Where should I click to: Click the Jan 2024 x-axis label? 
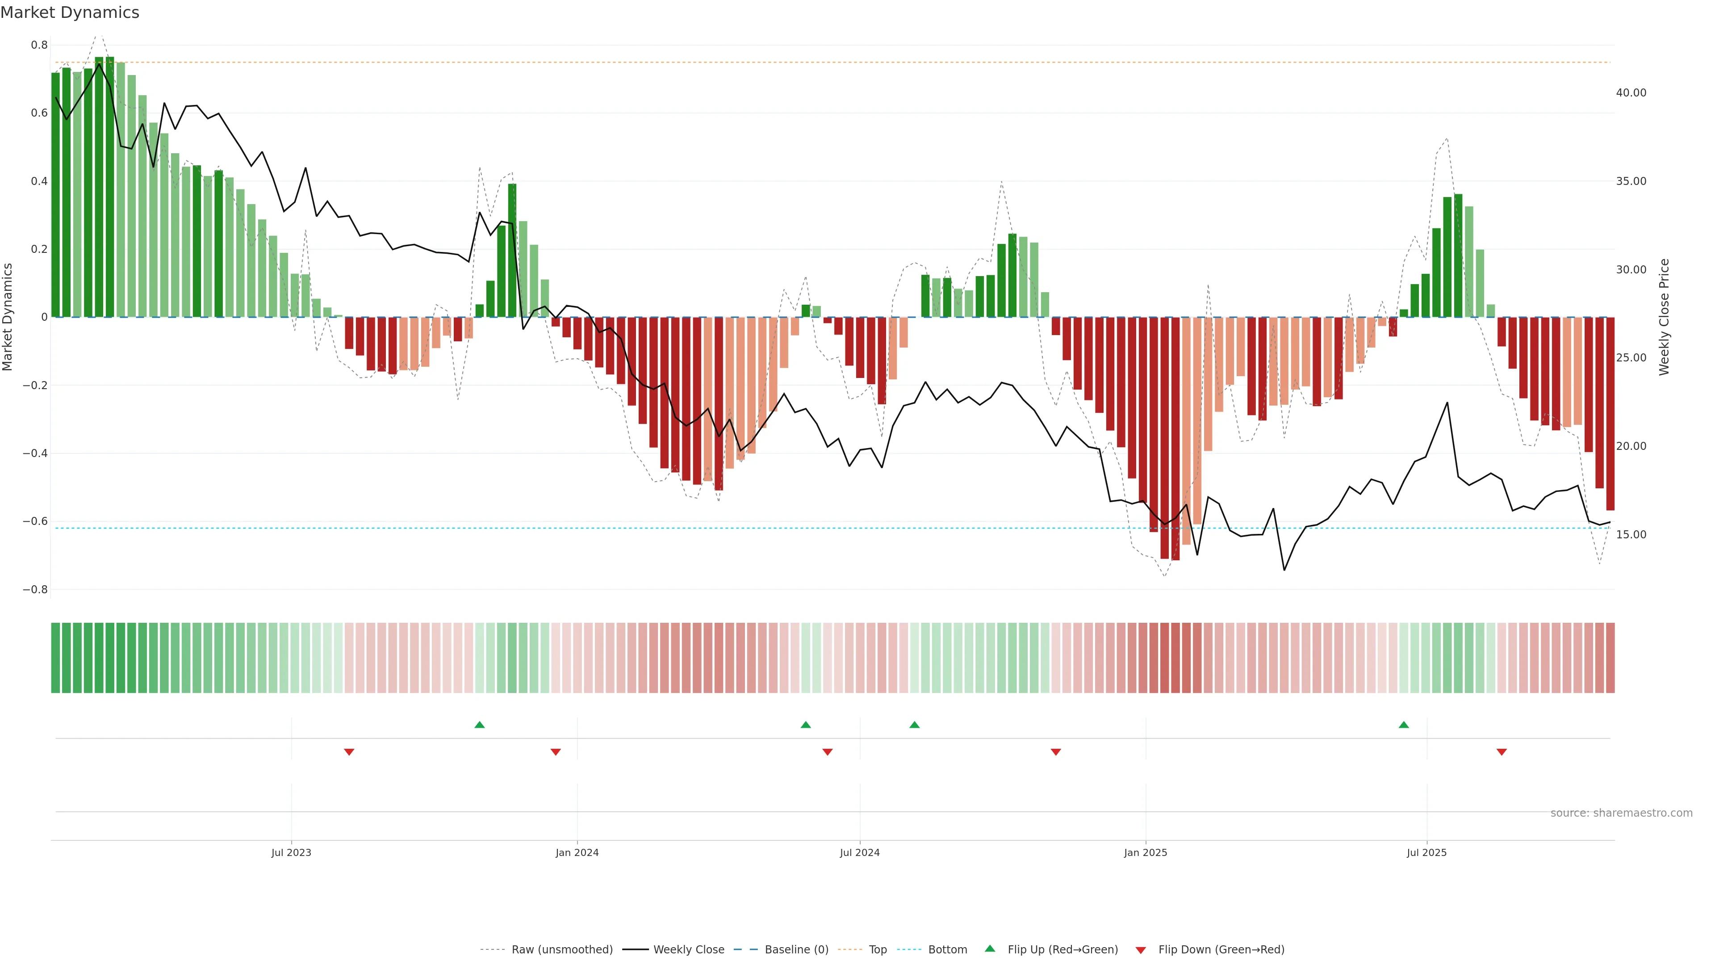pos(577,852)
